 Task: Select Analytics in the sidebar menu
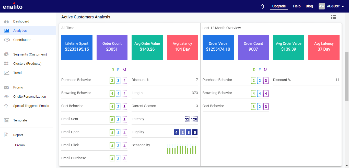[x=28, y=31]
